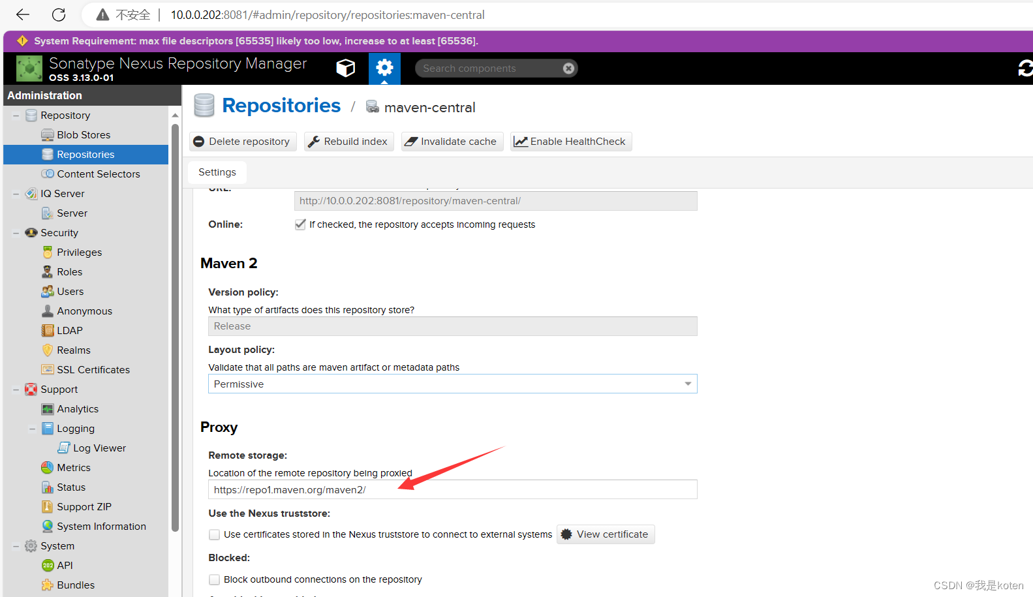This screenshot has height=597, width=1033.
Task: Click the Metrics pie chart icon
Action: 48,468
